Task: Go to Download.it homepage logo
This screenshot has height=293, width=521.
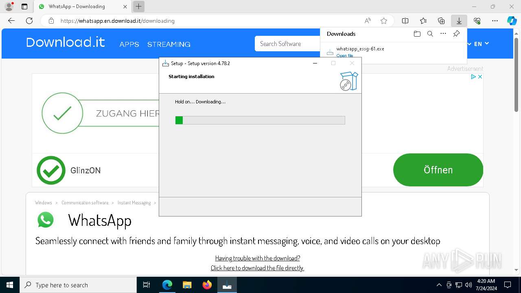Action: click(x=66, y=42)
